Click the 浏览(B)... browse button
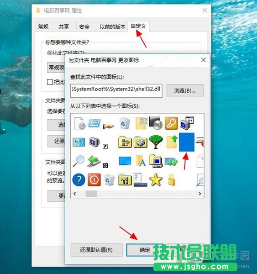The width and height of the screenshot is (257, 274). tap(185, 91)
